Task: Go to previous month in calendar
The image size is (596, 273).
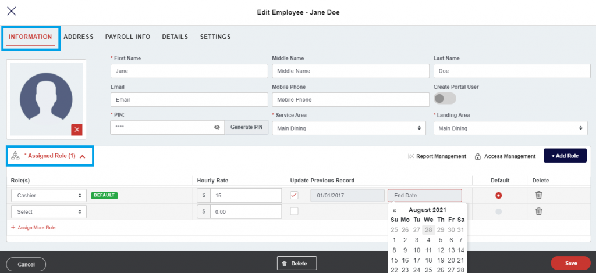Action: (395, 210)
